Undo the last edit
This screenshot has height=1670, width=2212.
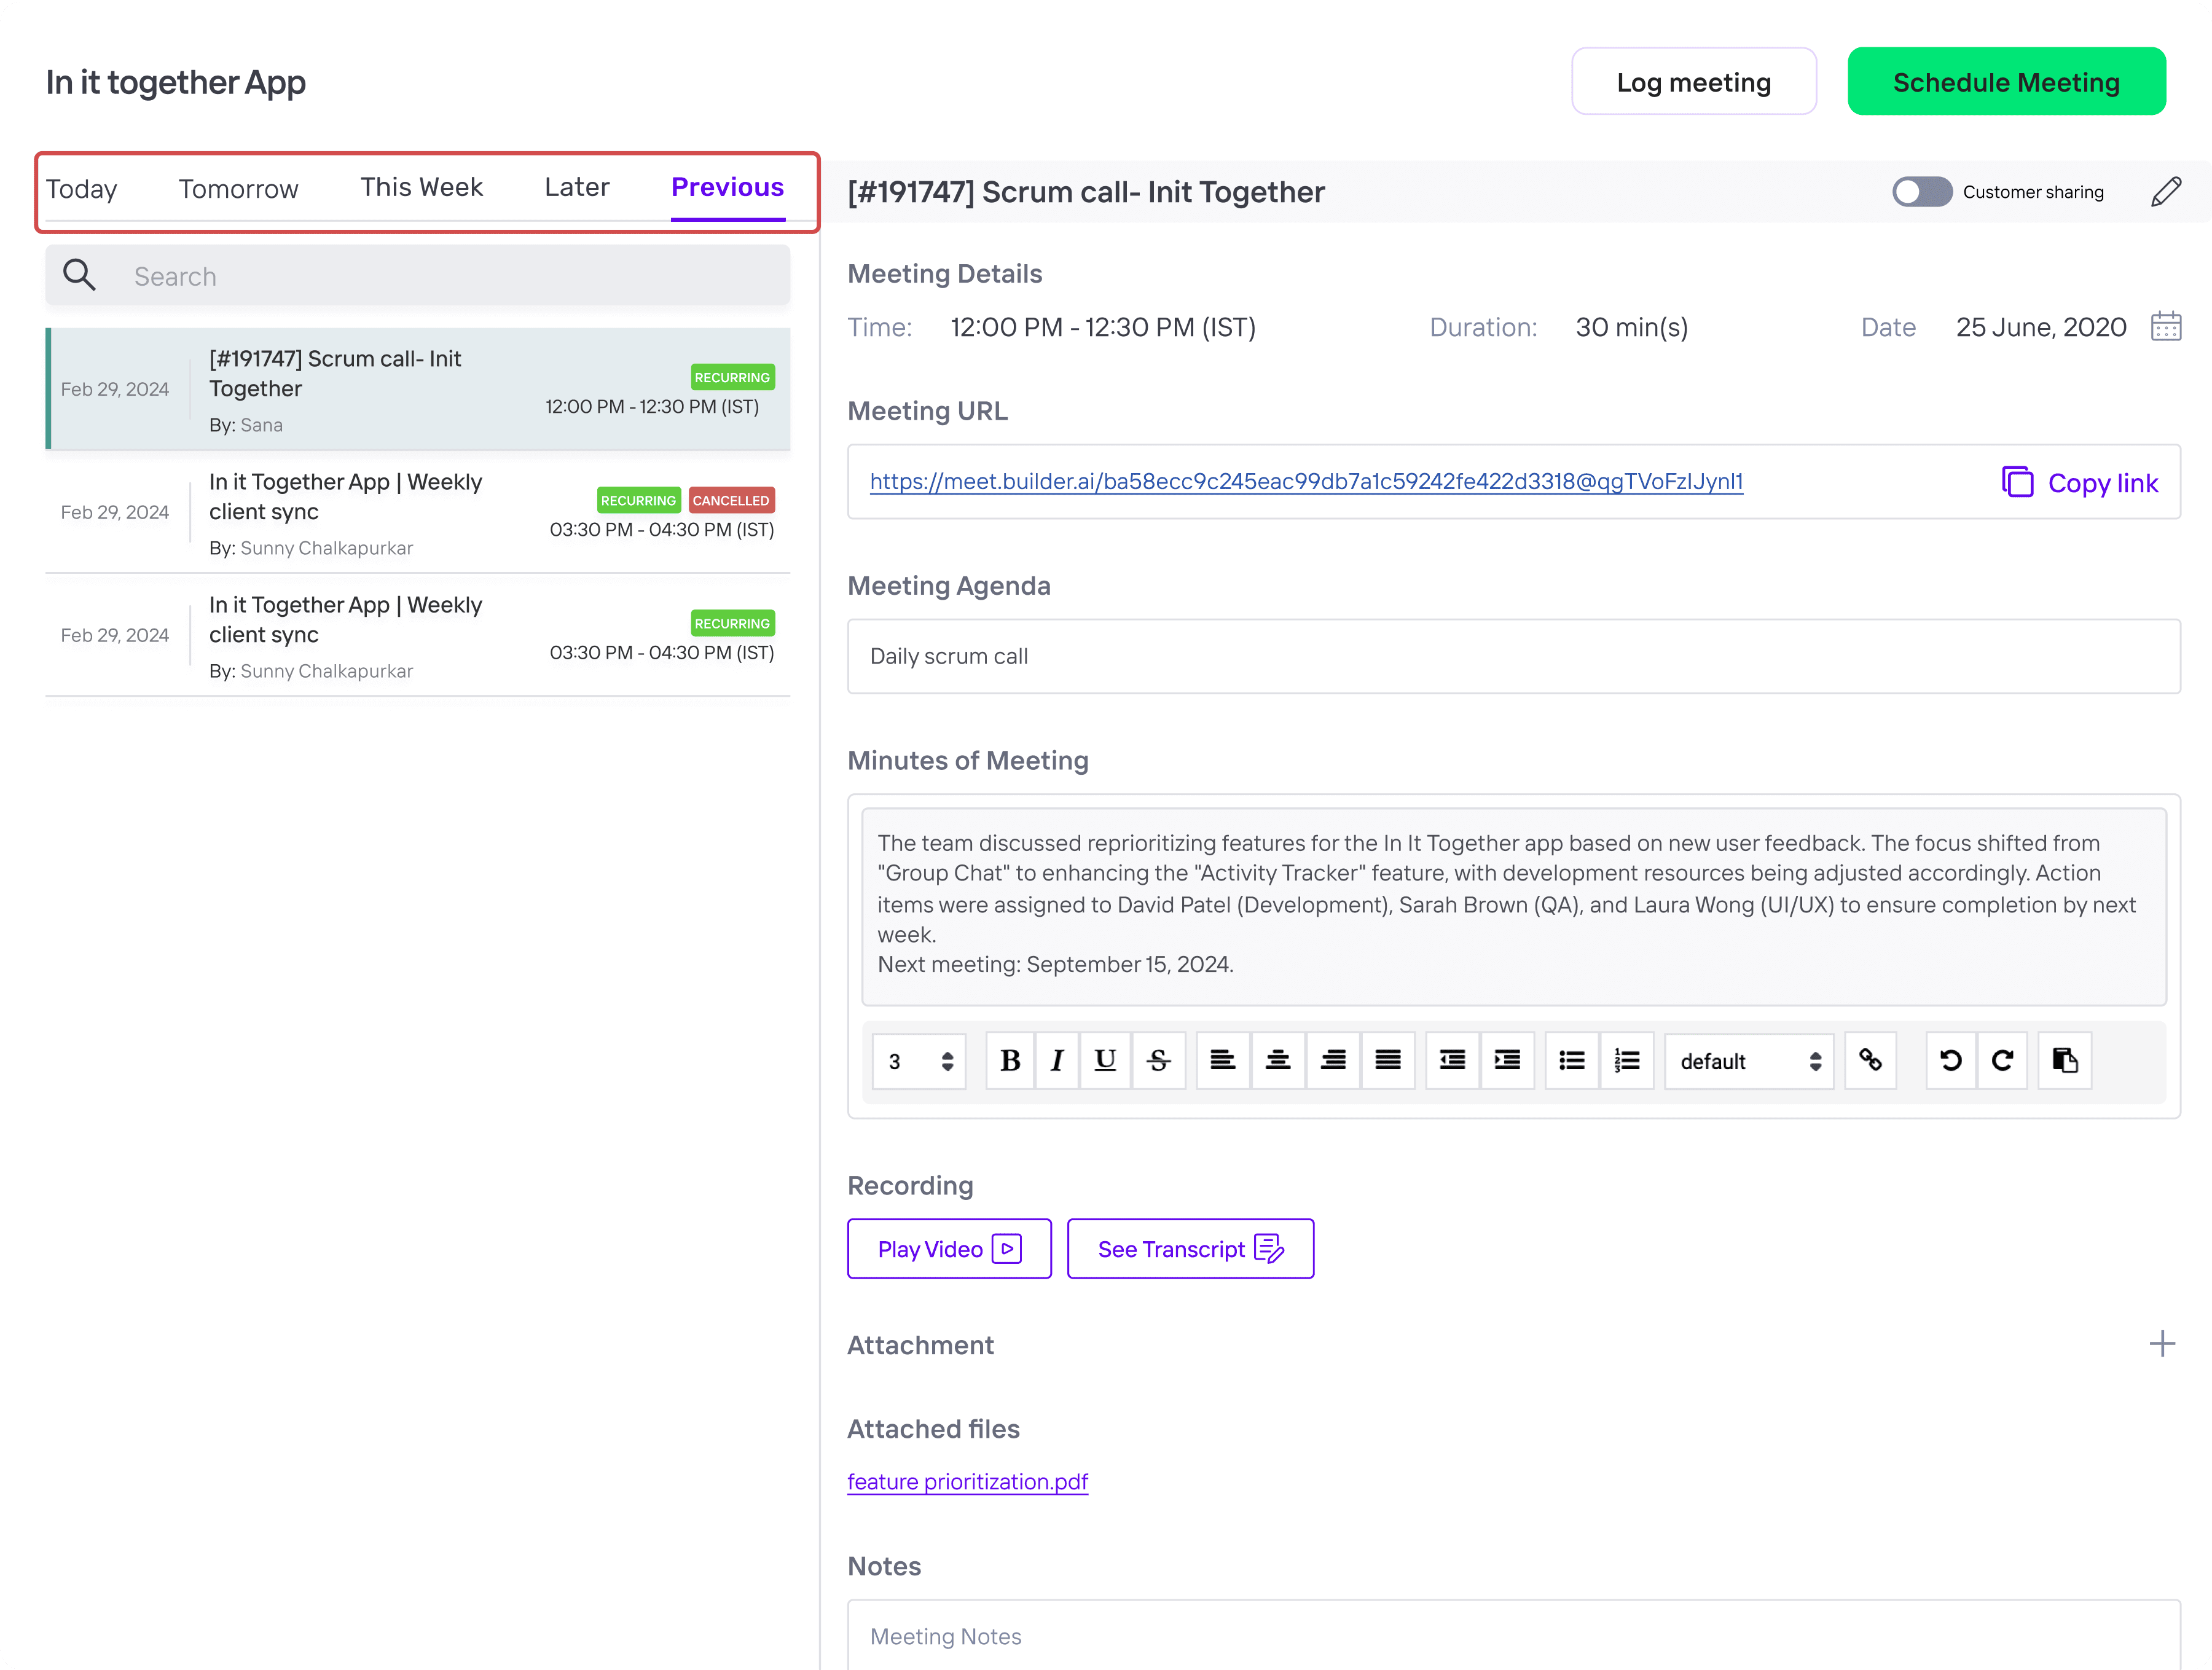click(x=1950, y=1061)
